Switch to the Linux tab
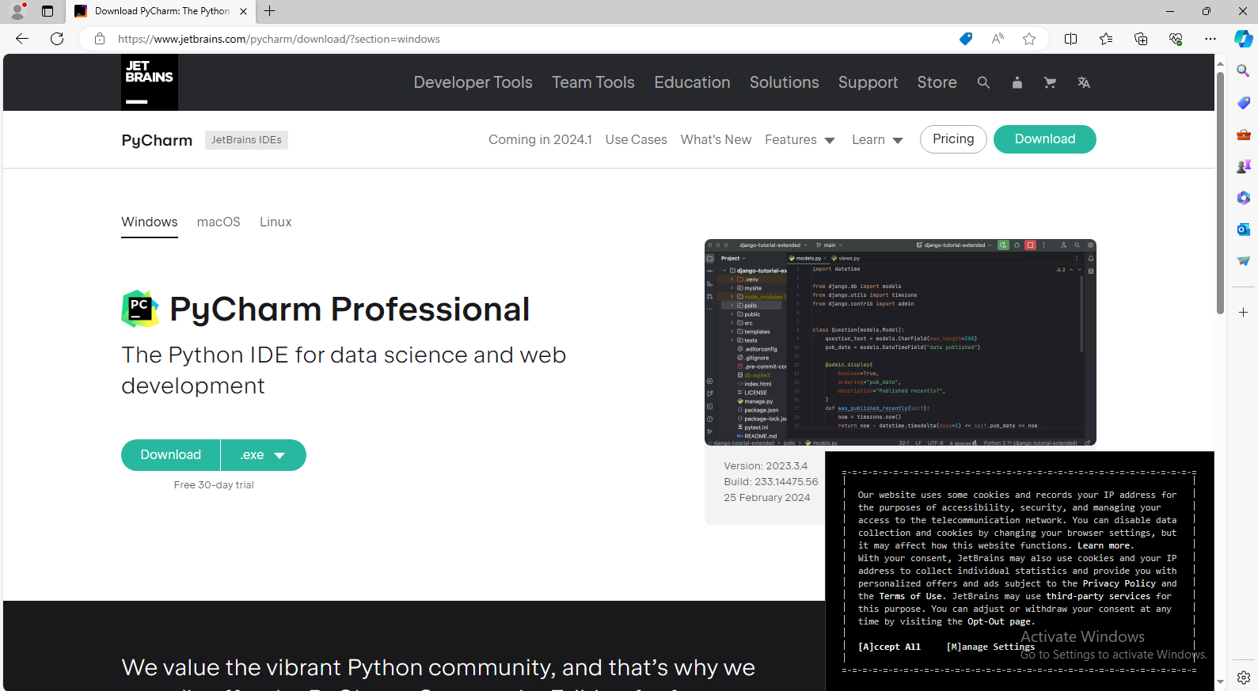The width and height of the screenshot is (1258, 691). point(276,222)
